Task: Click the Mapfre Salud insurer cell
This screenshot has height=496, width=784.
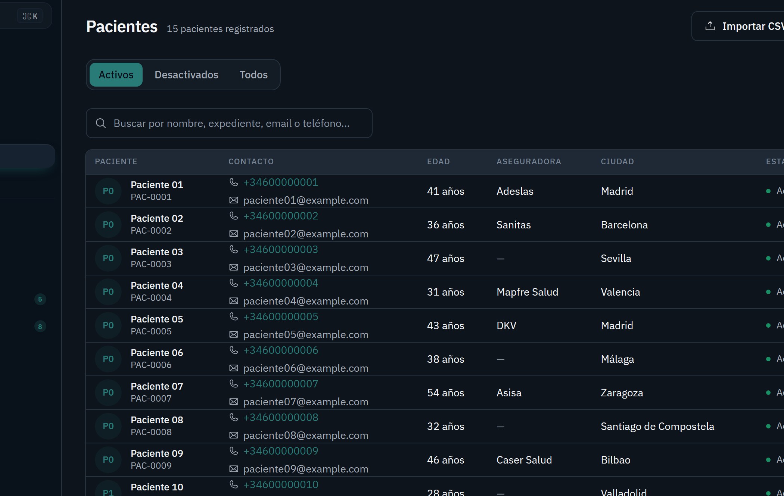Action: coord(527,292)
